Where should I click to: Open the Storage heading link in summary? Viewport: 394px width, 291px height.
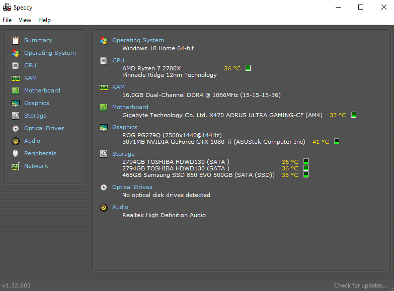point(123,154)
